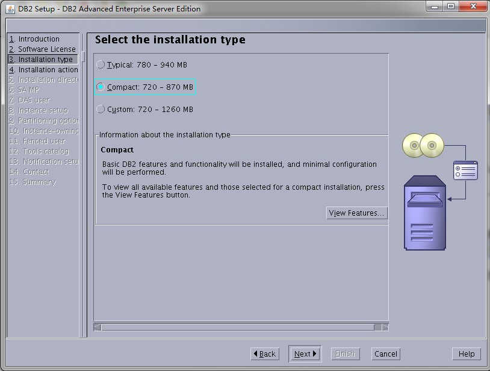Go to step 4 Installation action
The width and height of the screenshot is (490, 371).
click(43, 69)
